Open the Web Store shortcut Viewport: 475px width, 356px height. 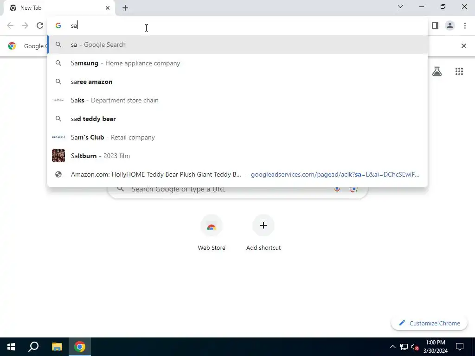(x=212, y=233)
